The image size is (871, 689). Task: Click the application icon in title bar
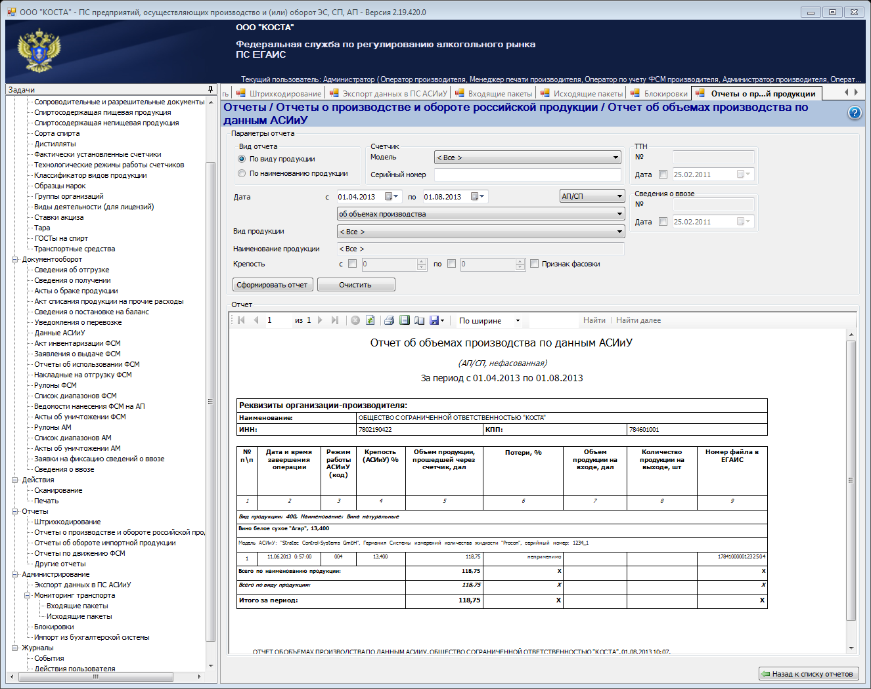point(12,12)
